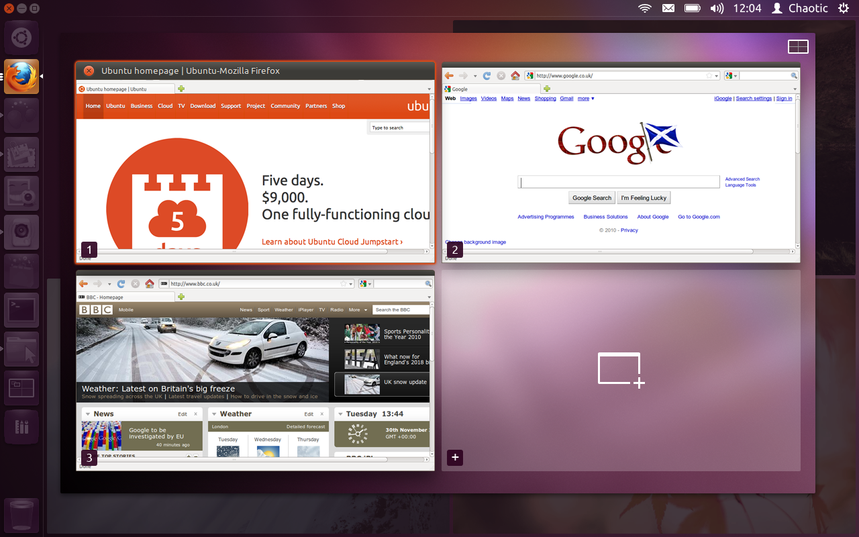The image size is (859, 537).
Task: Open tab list dropdown in Google window
Action: pyautogui.click(x=795, y=89)
